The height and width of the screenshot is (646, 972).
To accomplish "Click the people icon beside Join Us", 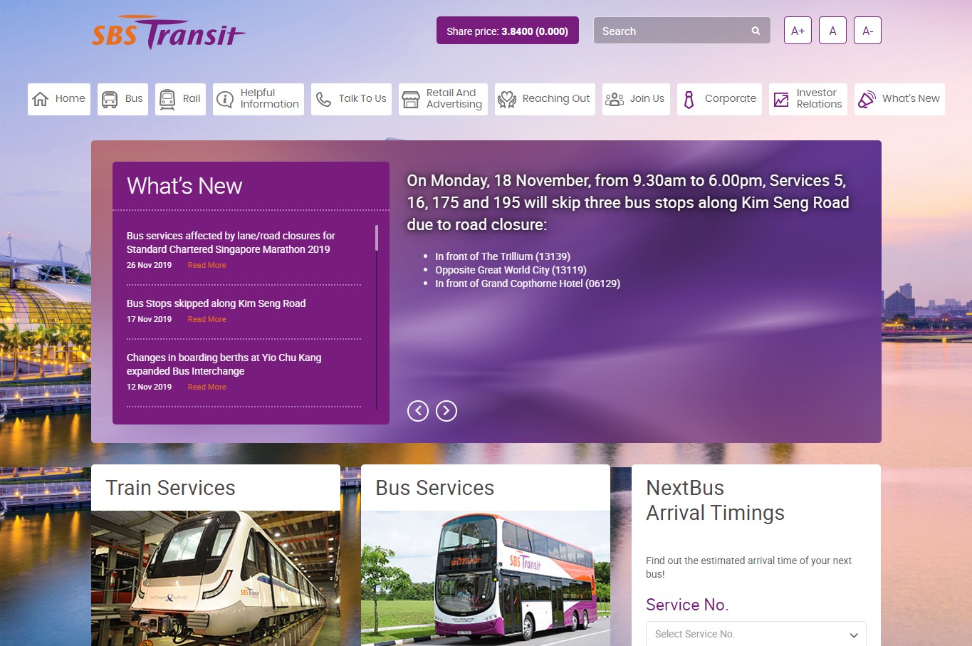I will click(614, 99).
